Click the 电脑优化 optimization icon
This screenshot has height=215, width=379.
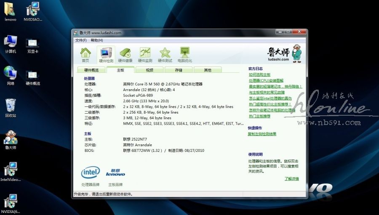tap(185, 54)
